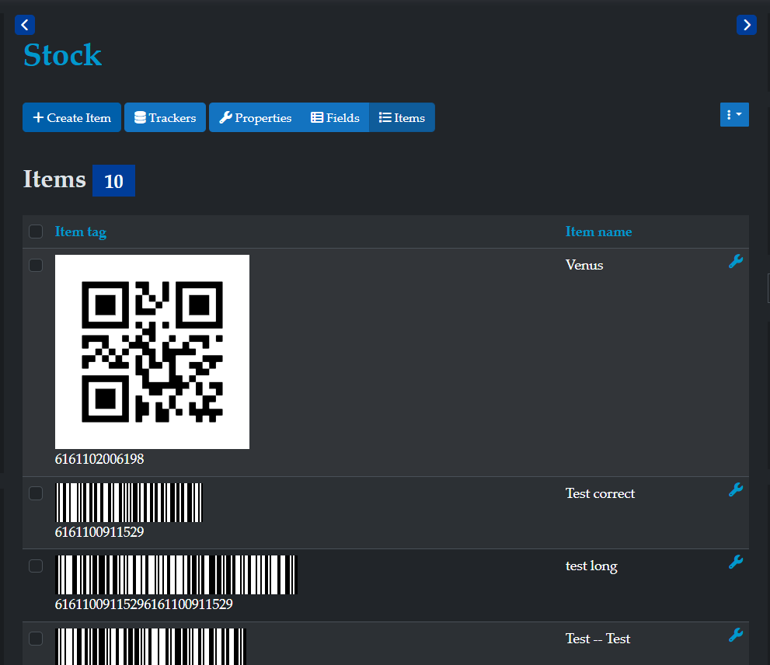The height and width of the screenshot is (665, 770).
Task: Click the wrench icon for Test correct
Action: coord(736,489)
